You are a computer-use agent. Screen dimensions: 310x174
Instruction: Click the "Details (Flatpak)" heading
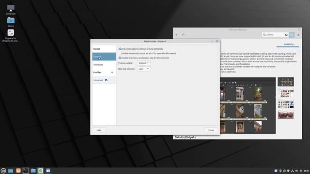pos(185,137)
